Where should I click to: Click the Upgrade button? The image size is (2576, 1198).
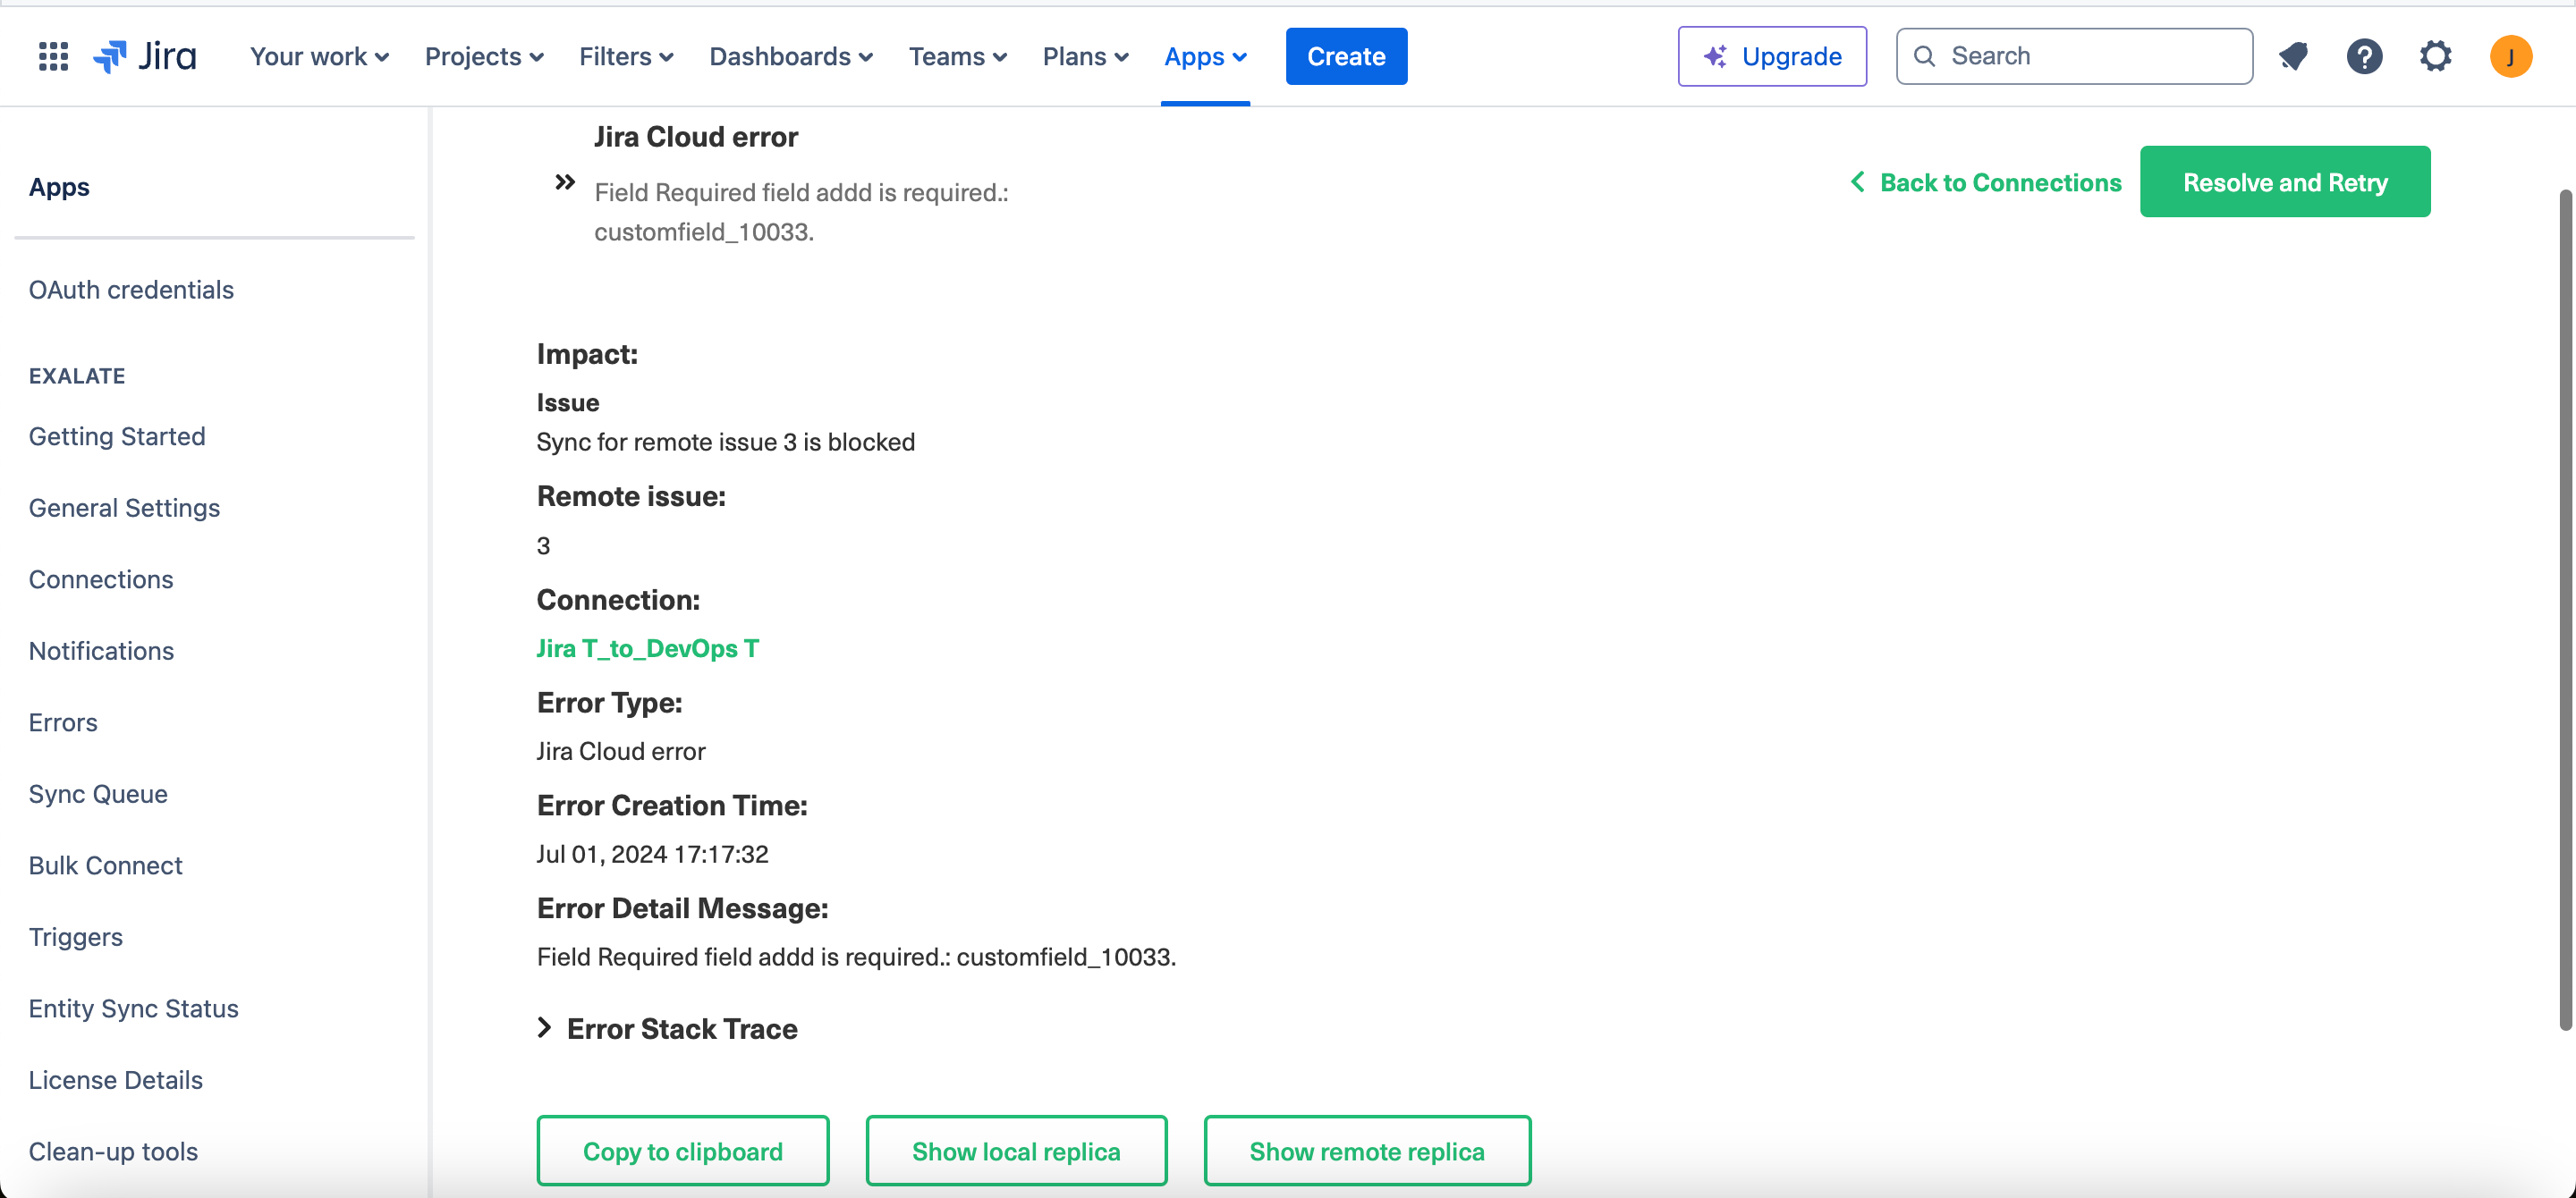(1772, 56)
